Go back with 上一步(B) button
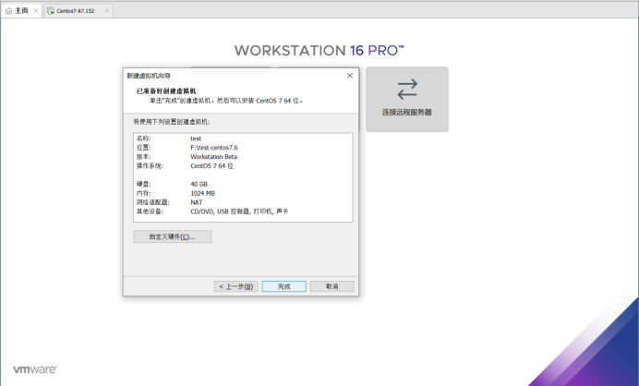The height and width of the screenshot is (386, 639). click(236, 286)
